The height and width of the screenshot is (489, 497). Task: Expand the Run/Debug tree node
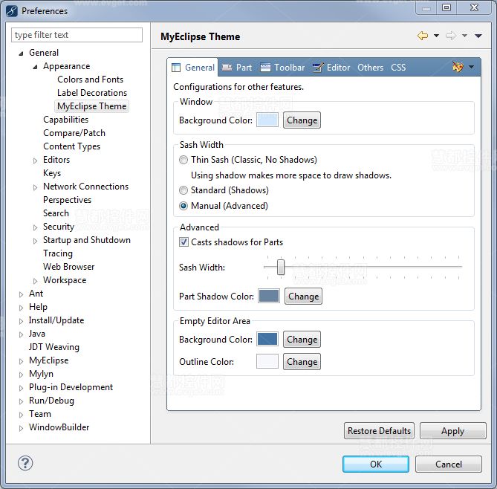tap(21, 401)
